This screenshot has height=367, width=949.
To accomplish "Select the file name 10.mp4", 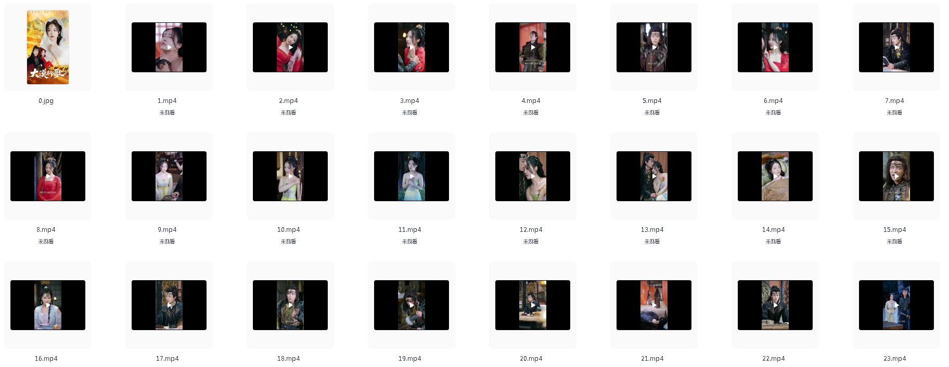I will [x=288, y=230].
